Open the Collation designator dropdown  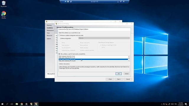point(104,38)
